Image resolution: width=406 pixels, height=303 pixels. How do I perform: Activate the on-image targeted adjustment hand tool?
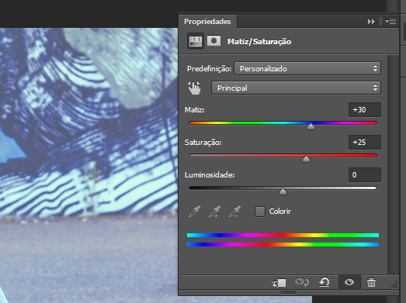coord(194,88)
